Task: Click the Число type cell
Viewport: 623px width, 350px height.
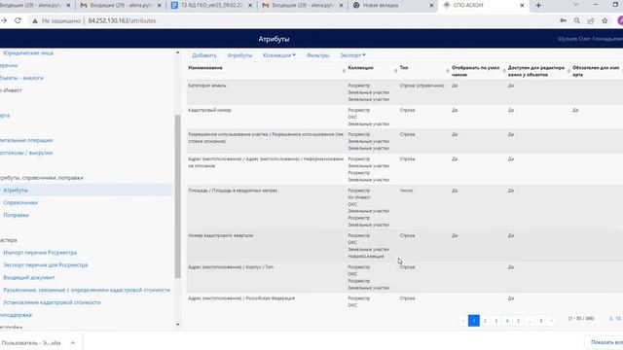Action: tap(407, 191)
